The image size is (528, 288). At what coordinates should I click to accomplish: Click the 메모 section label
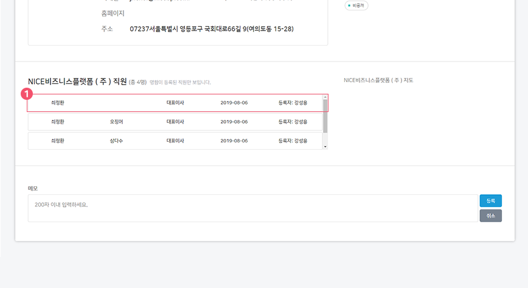[33, 189]
